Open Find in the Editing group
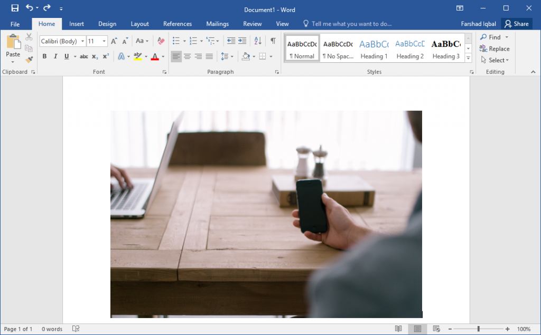Image resolution: width=541 pixels, height=335 pixels. tap(492, 37)
